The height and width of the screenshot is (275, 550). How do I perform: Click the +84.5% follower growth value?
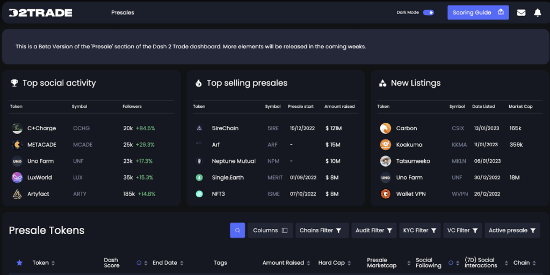pos(146,129)
